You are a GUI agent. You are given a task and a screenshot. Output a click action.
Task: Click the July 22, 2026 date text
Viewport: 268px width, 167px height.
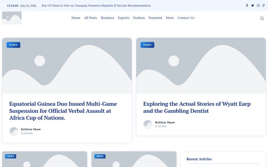[28, 6]
